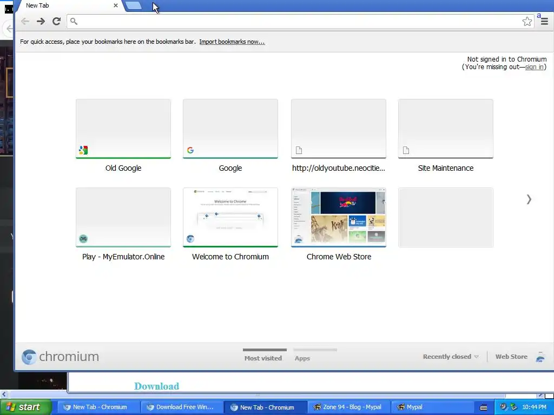Click the sign in link
Viewport: 554px width, 415px height.
534,67
